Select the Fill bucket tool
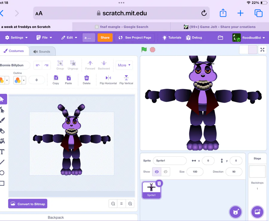Image resolution: width=269 pixels, height=221 pixels. (2, 141)
